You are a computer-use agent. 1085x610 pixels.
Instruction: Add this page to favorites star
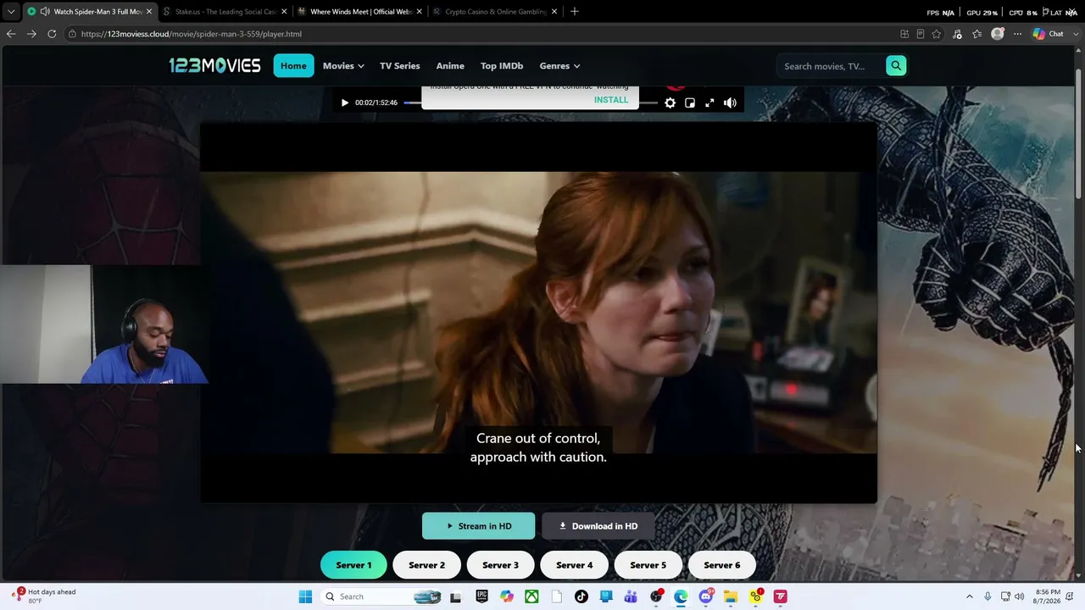coord(937,34)
